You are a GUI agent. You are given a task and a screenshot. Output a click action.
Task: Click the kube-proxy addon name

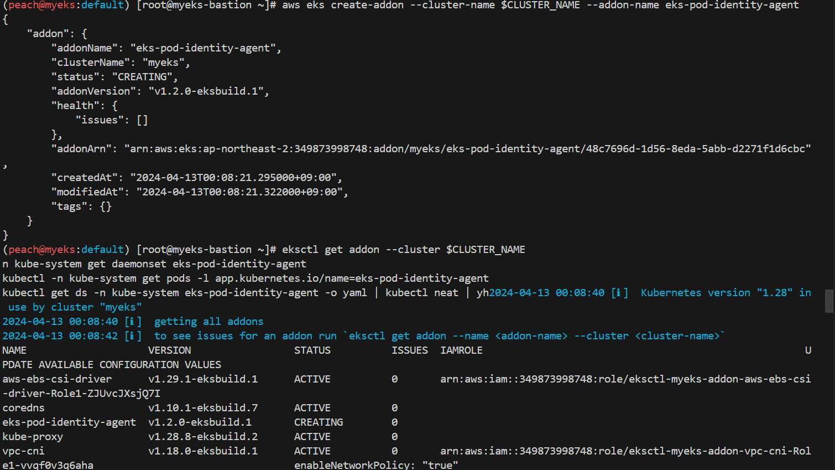[x=33, y=437]
